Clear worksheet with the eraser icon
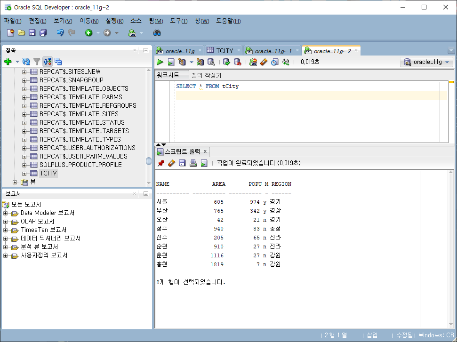This screenshot has height=342, width=457. [x=264, y=62]
